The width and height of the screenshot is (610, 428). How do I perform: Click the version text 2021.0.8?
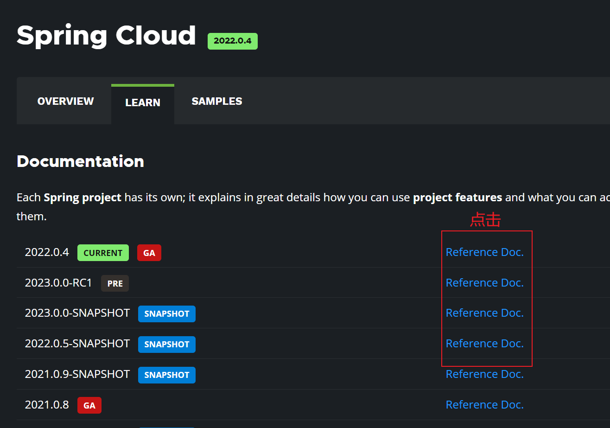coord(47,405)
